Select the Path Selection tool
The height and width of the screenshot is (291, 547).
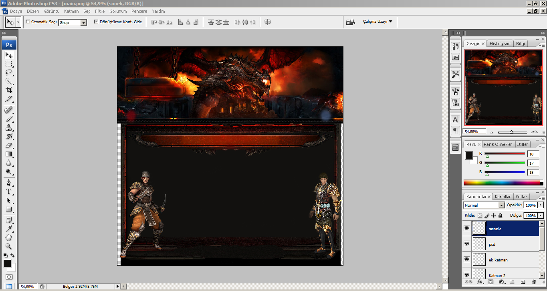(x=9, y=200)
